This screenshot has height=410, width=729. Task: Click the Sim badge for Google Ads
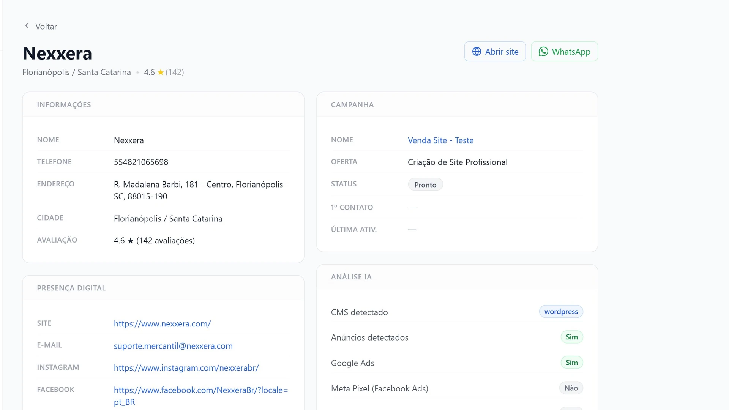pos(572,363)
